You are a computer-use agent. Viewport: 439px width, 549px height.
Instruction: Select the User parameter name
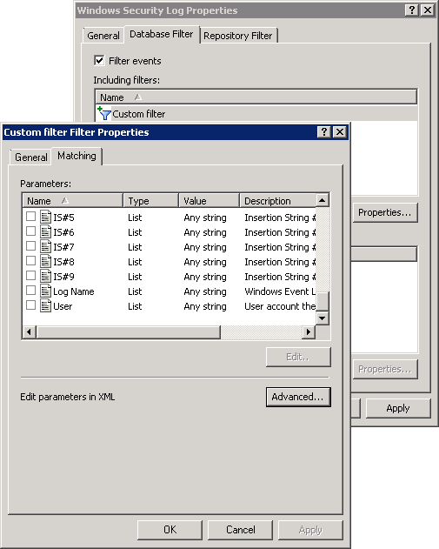click(x=63, y=306)
